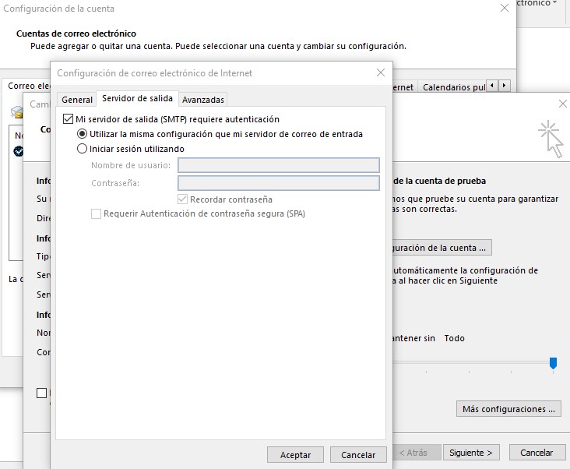Viewport: 570px width, 469px height.
Task: Choose Iniciar sesión utilizando radio option
Action: coord(83,148)
